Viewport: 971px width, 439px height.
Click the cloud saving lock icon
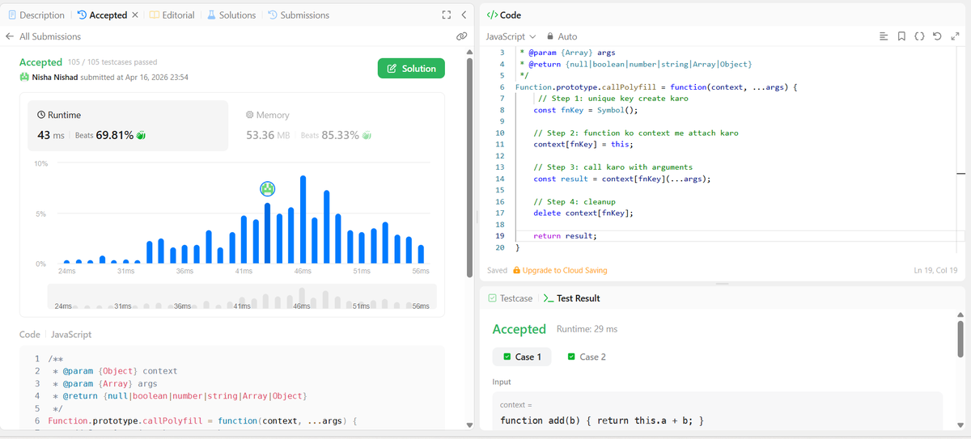516,270
